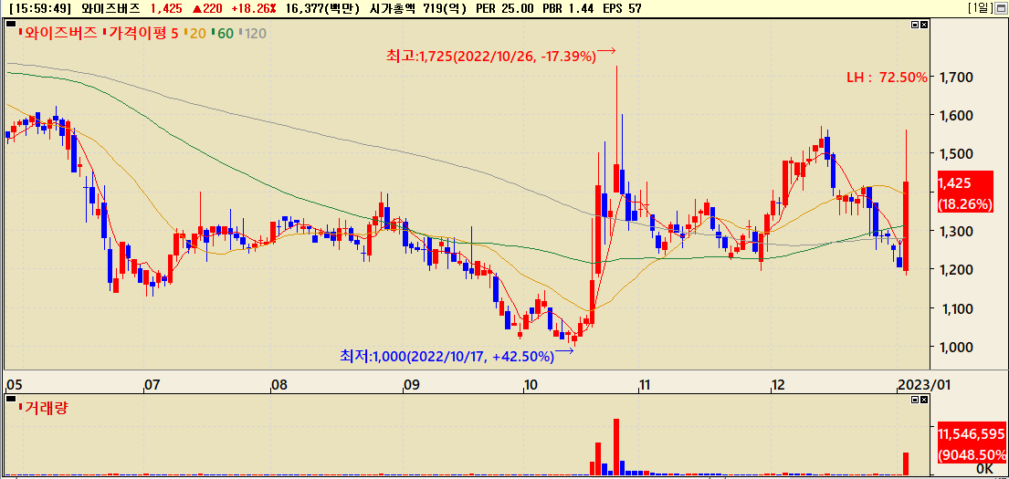Close the price chart panel
1009x479 pixels.
coord(924,25)
